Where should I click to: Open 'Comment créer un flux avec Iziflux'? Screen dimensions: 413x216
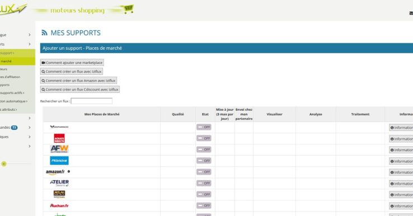[x=72, y=72]
